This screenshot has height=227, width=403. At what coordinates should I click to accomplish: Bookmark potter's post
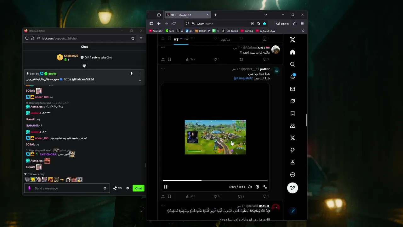pos(169,196)
